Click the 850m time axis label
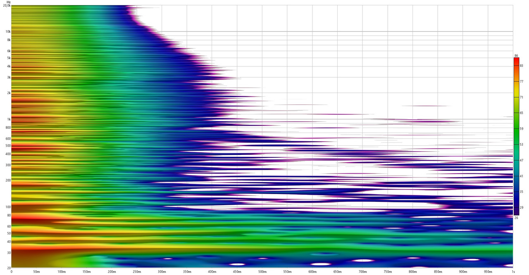Screen dimensions: 529x275 438,272
